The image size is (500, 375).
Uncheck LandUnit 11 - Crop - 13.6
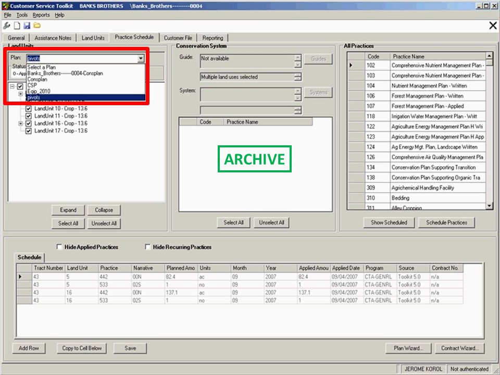point(28,116)
